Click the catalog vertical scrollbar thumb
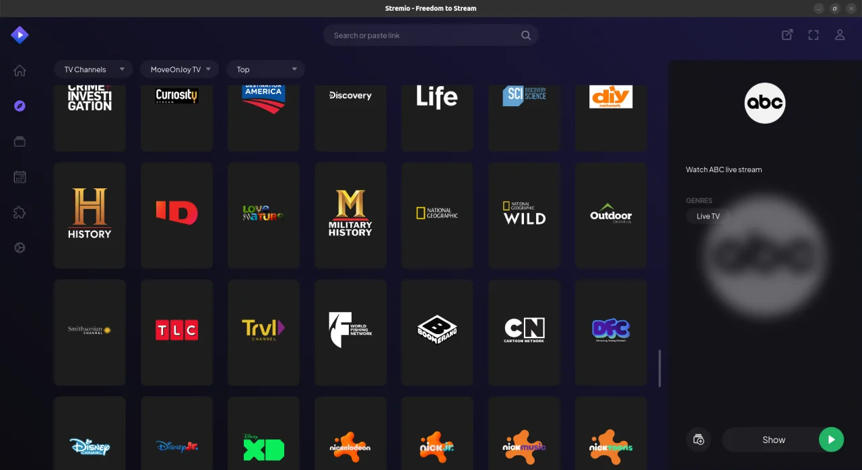 (660, 368)
